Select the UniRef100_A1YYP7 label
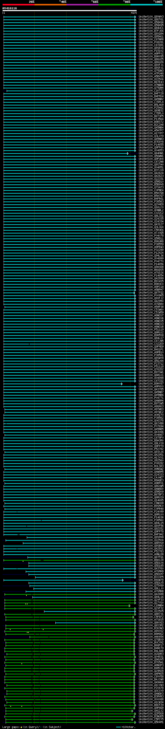Image resolution: width=165 pixels, height=729 pixels. (x=151, y=133)
